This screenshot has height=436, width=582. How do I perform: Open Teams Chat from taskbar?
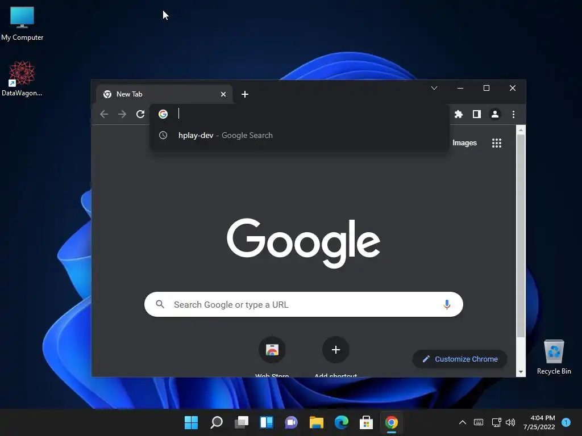coord(292,422)
